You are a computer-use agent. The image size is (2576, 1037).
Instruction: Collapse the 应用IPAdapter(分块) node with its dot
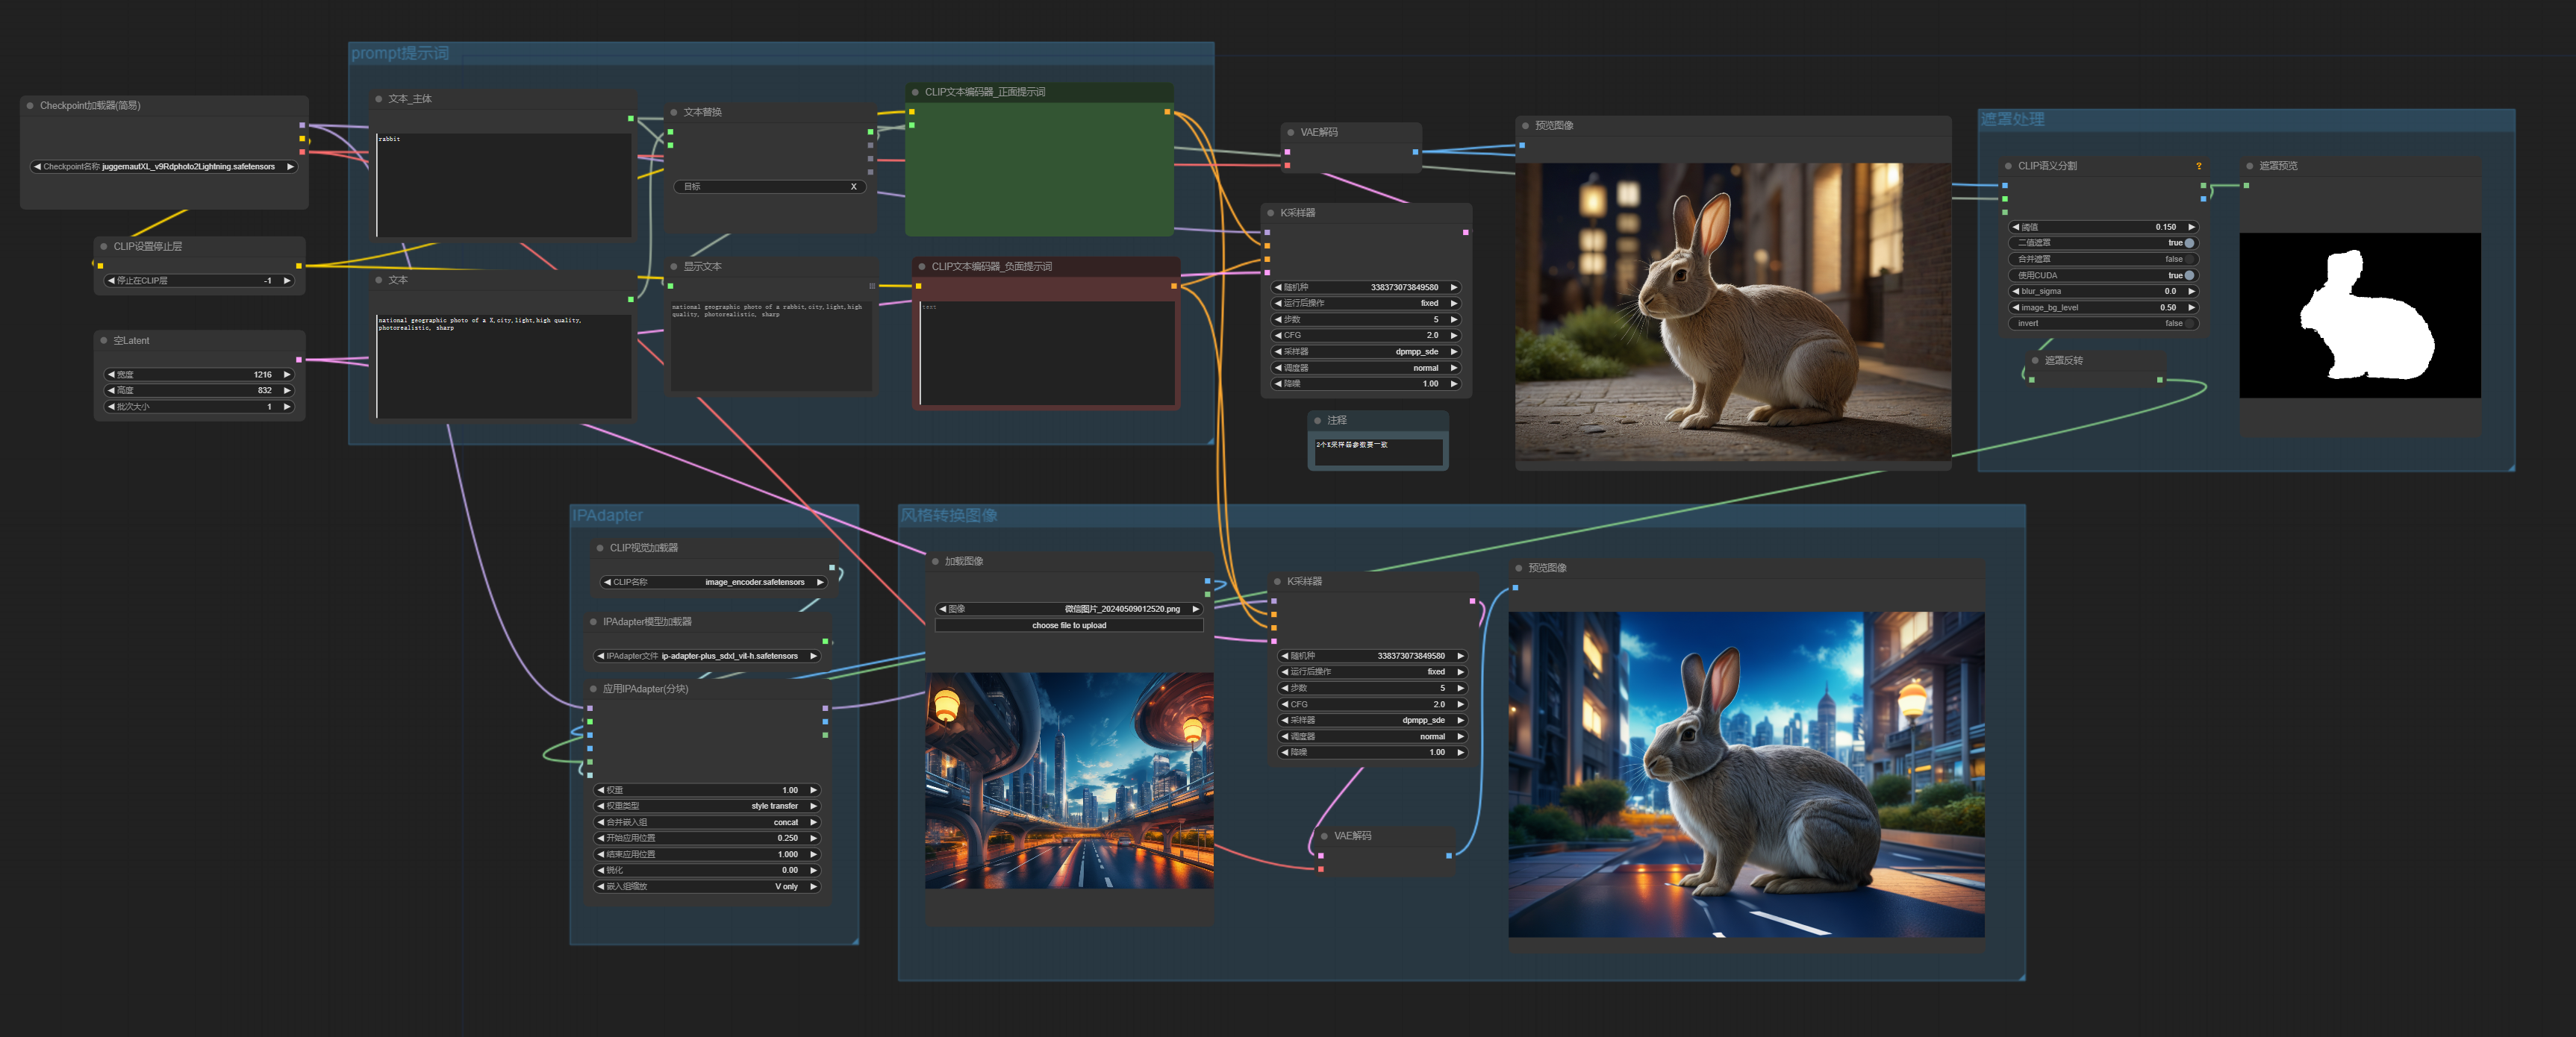point(593,689)
